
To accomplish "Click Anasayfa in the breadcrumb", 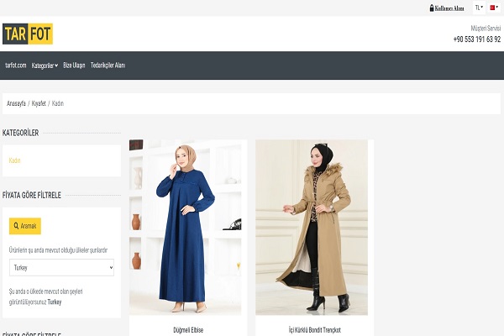I will 16,103.
